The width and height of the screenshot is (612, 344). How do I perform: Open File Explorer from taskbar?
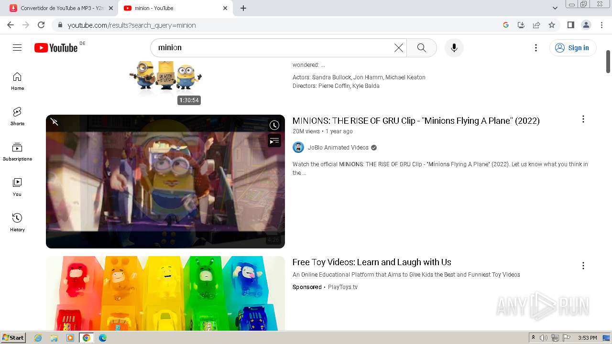click(x=54, y=338)
